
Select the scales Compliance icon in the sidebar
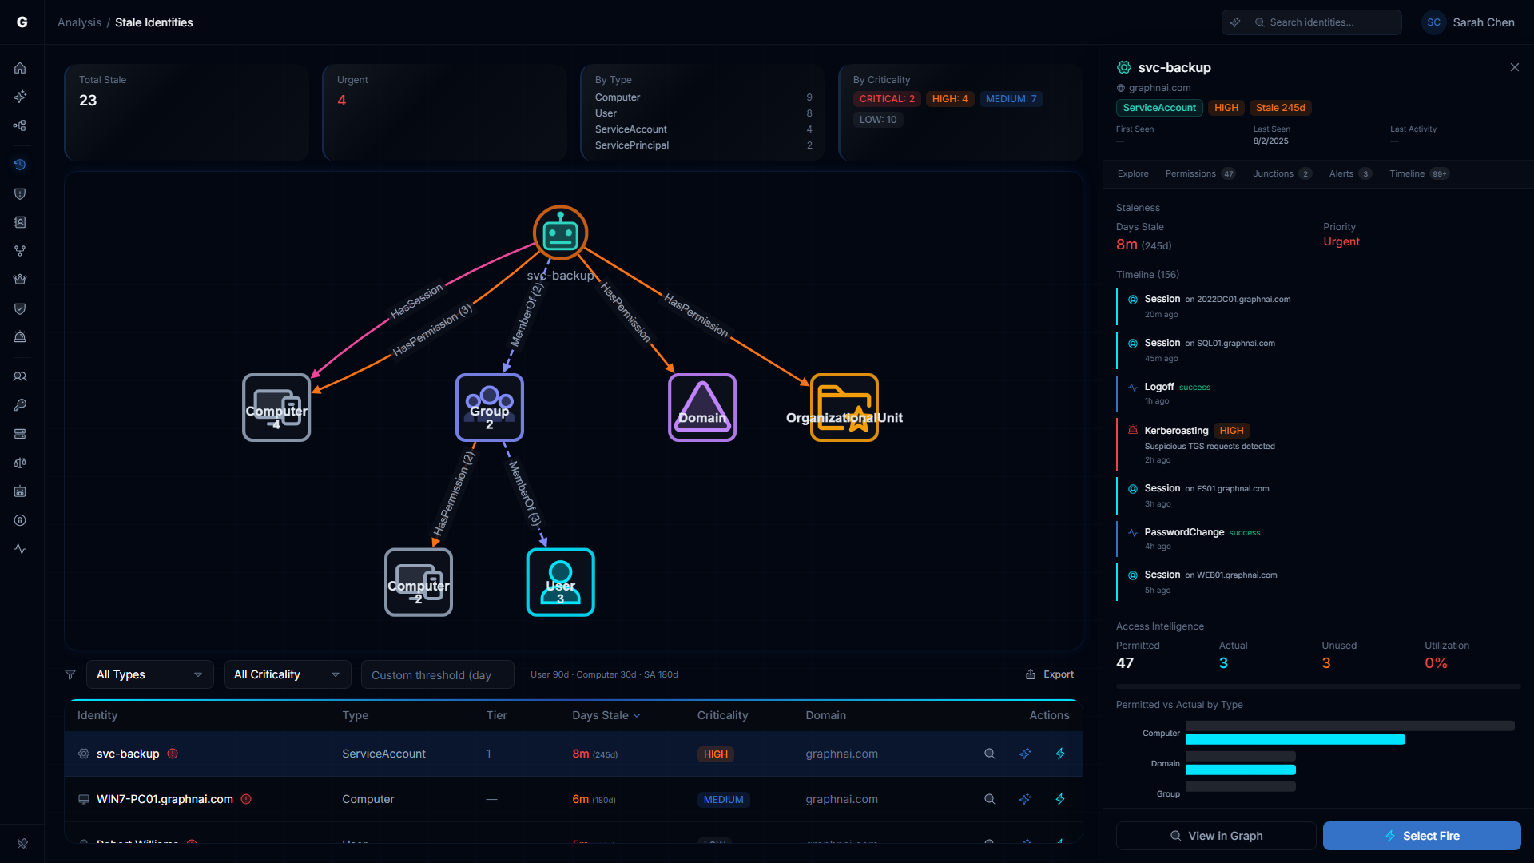(20, 463)
